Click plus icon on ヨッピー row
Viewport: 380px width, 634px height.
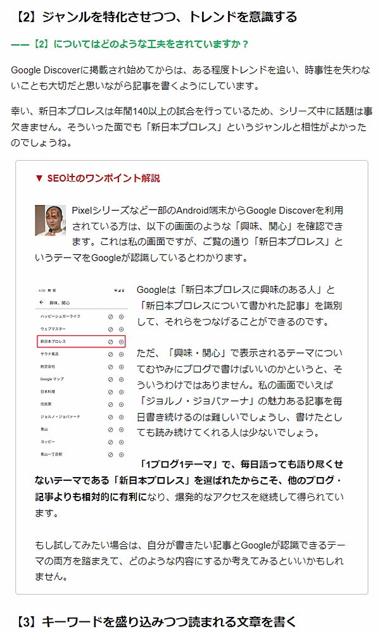click(121, 442)
